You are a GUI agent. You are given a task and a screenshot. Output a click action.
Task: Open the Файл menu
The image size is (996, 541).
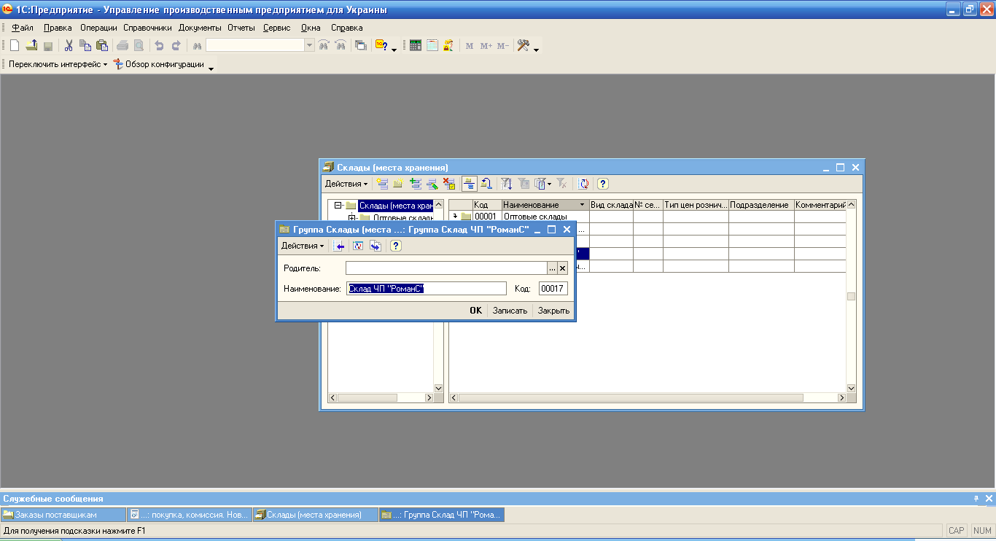coord(23,28)
